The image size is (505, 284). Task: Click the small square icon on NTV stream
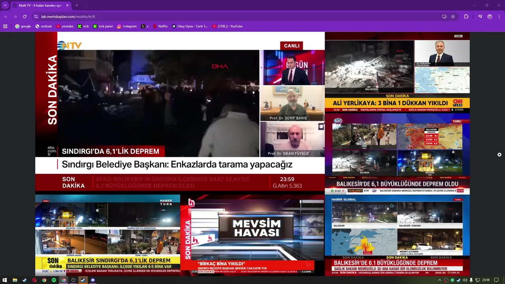321,127
